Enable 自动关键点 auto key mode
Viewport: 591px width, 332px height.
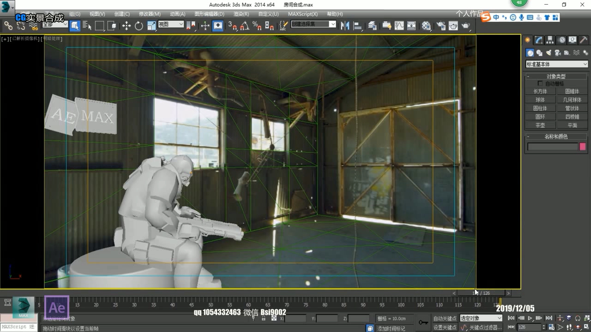[x=444, y=318]
